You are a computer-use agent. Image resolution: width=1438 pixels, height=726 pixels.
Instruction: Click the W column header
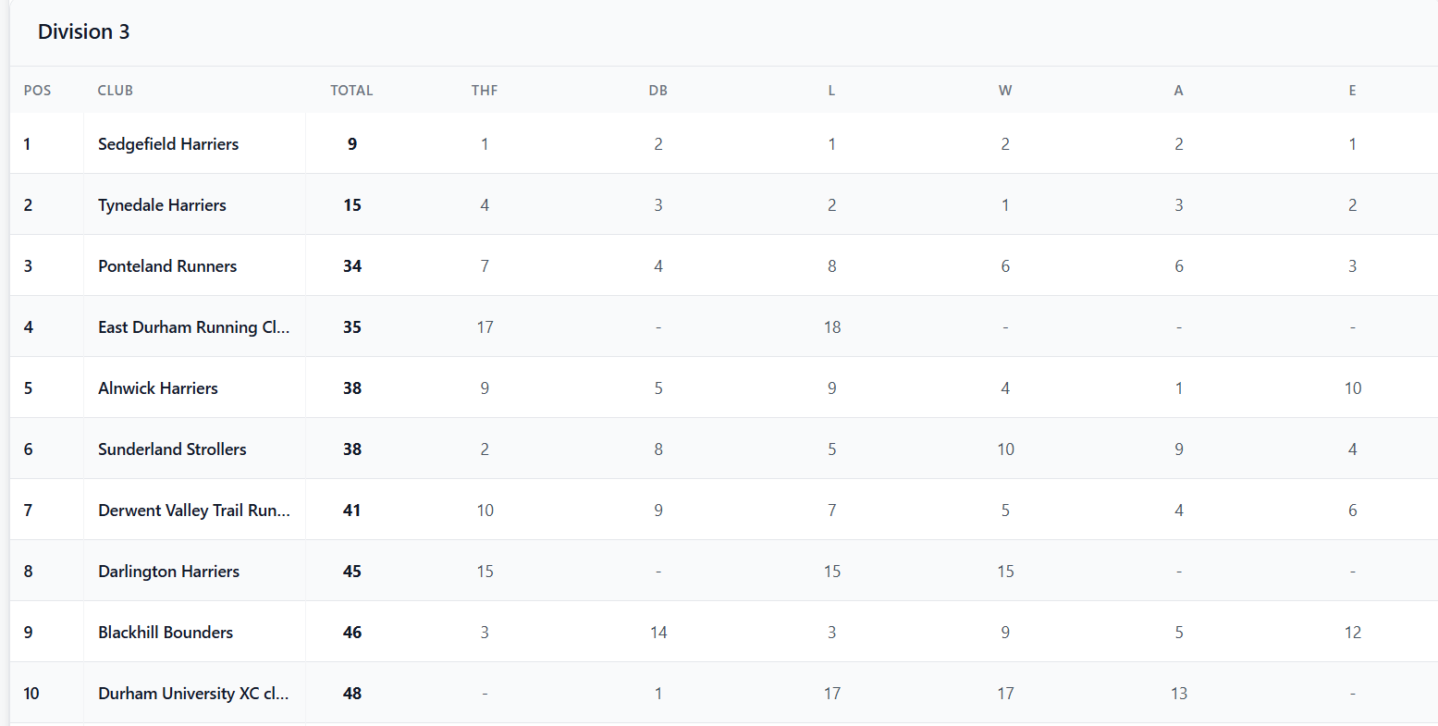pyautogui.click(x=1005, y=91)
